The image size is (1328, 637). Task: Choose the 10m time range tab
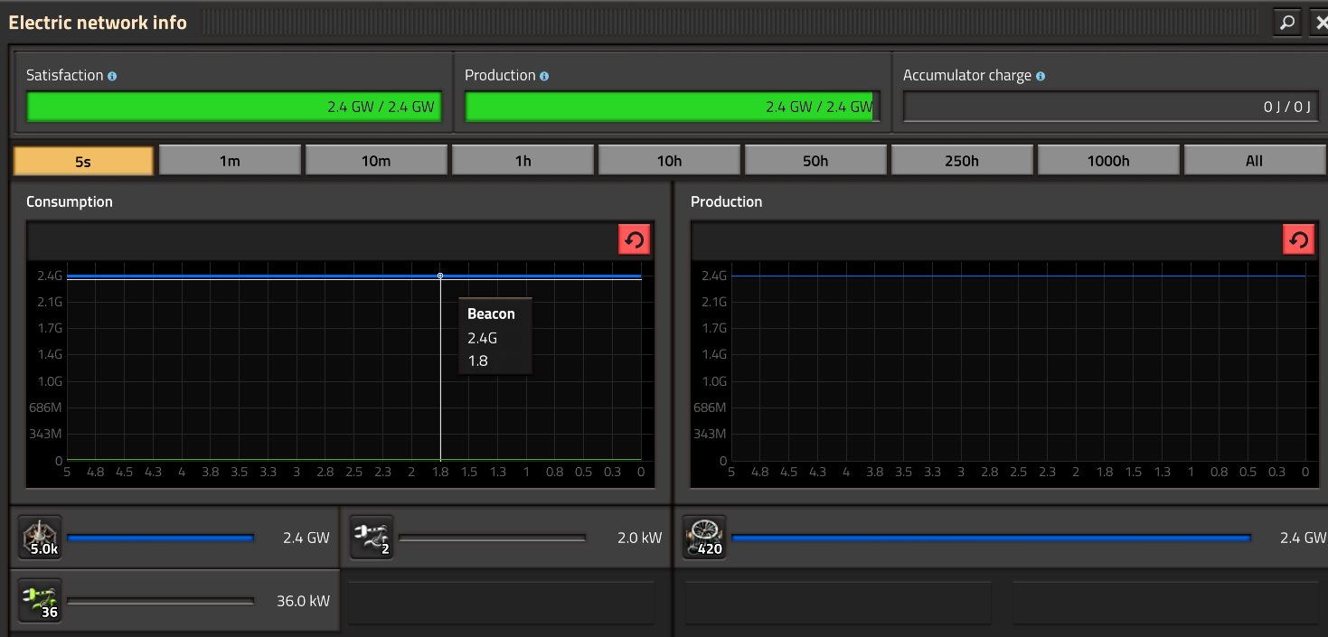[x=376, y=161]
